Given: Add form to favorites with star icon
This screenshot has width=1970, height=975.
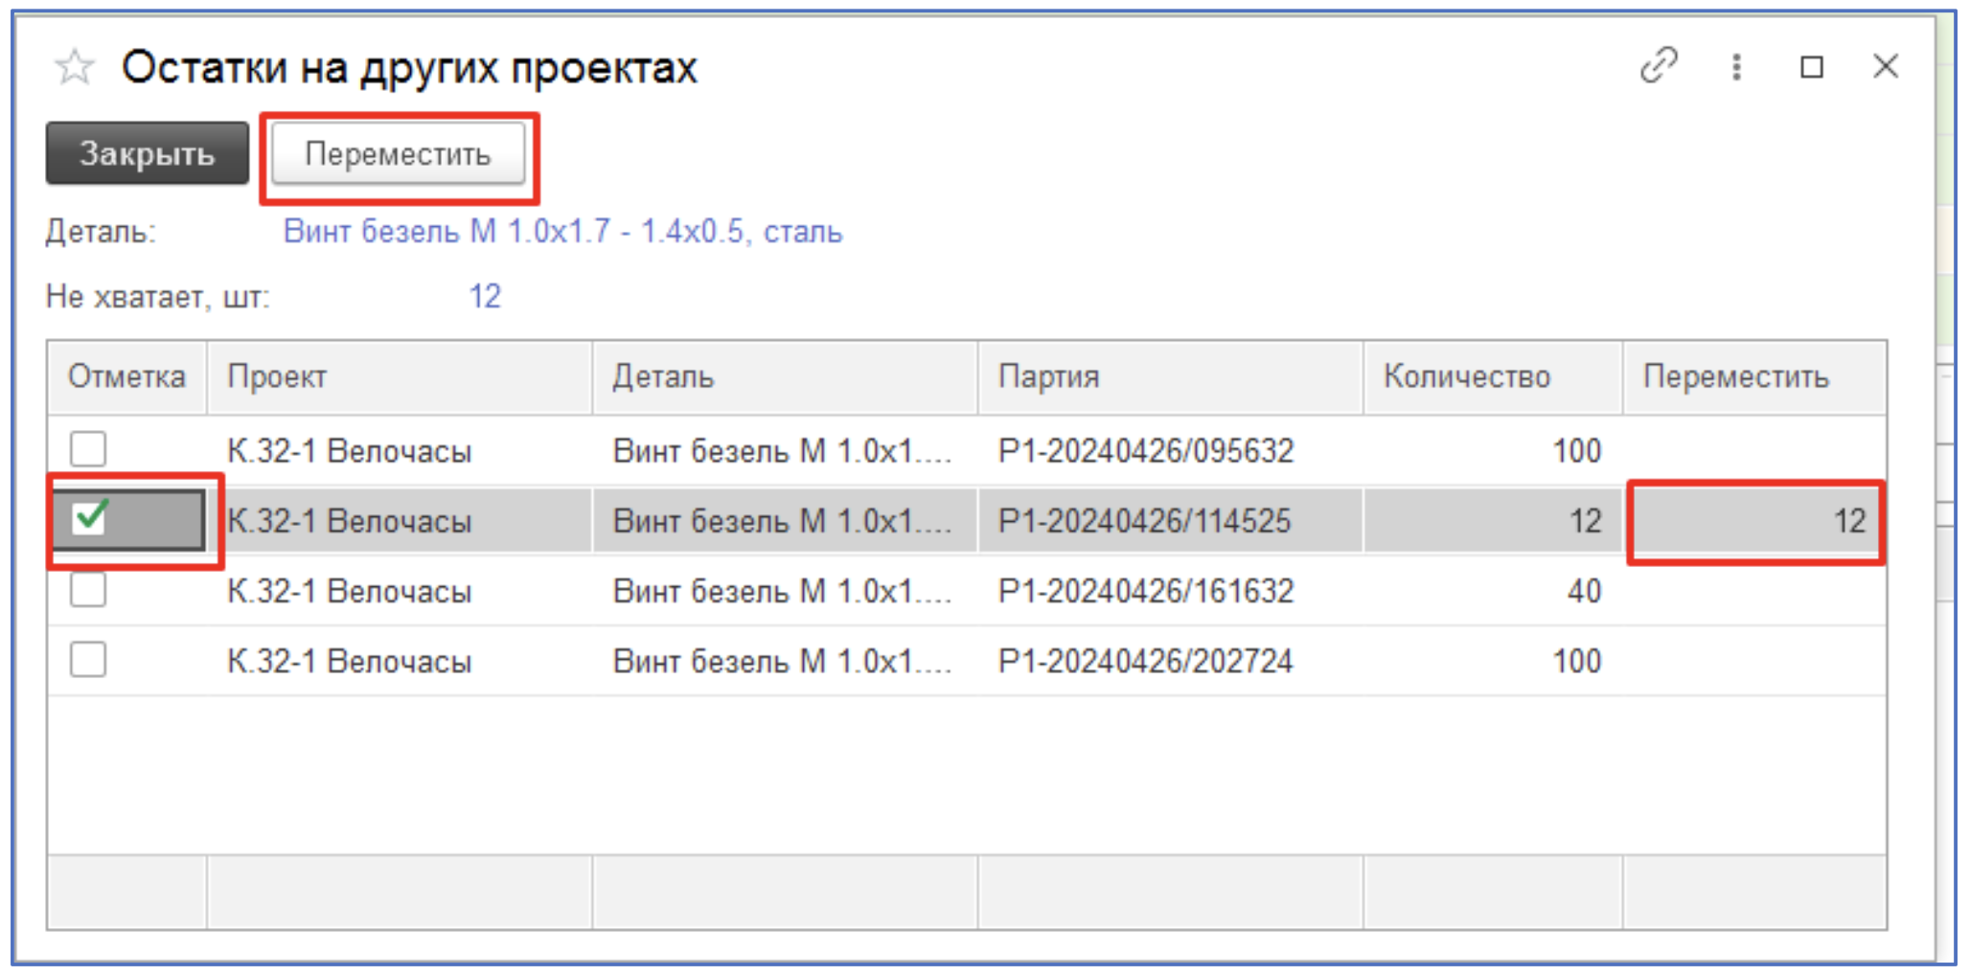Looking at the screenshot, I should point(75,68).
